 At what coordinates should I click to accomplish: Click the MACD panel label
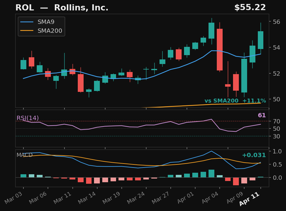pyautogui.click(x=24, y=155)
